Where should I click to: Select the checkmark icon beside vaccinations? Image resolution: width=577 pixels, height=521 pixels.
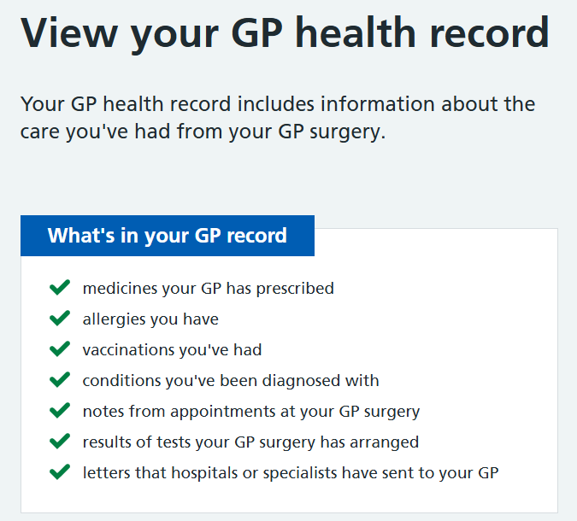(x=59, y=349)
